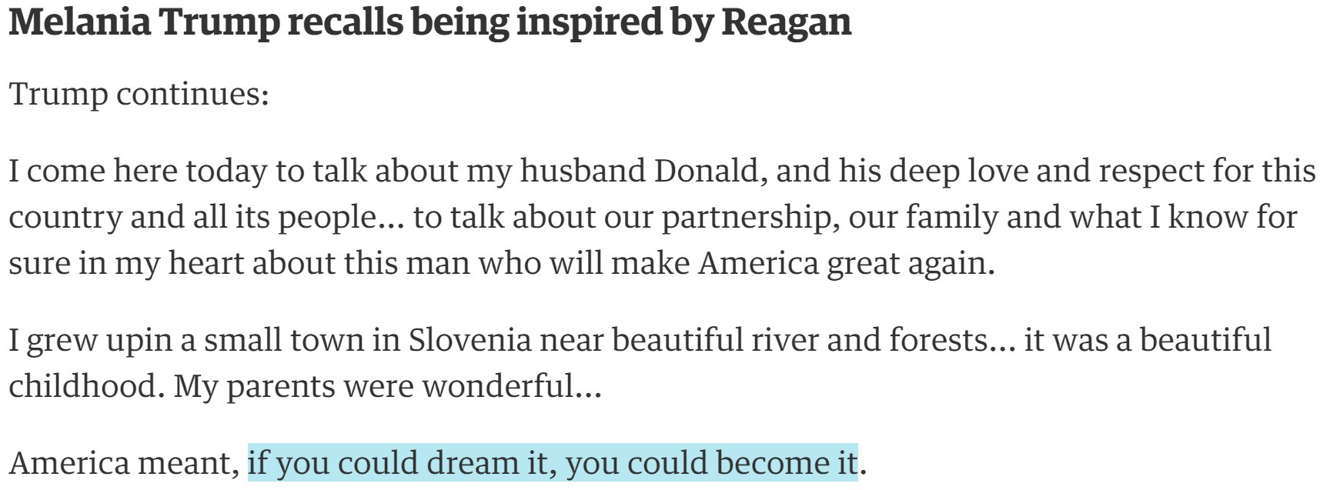Viewport: 1340px width, 490px height.
Task: Click the word 'Slovenia' in the article
Action: [x=470, y=339]
